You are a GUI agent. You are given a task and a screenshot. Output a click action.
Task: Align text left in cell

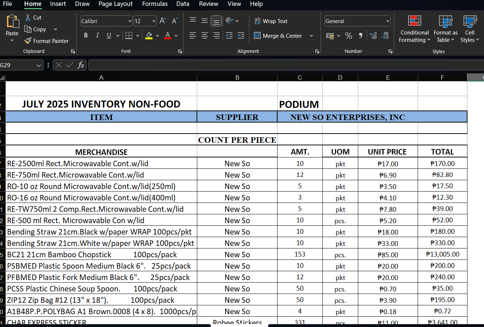click(x=193, y=36)
